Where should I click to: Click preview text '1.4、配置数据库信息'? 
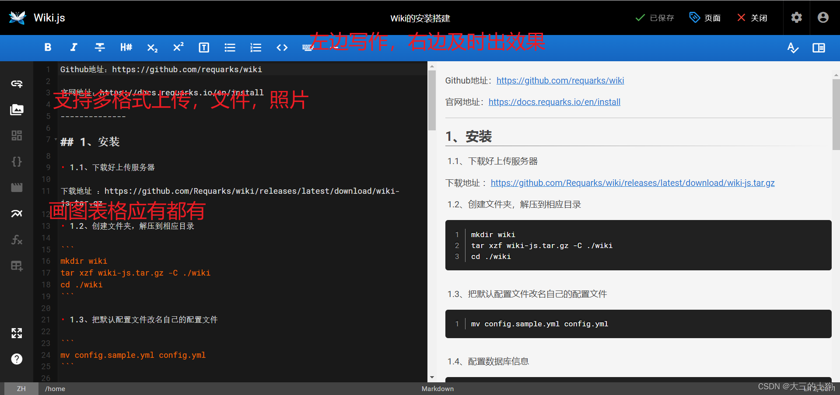488,361
